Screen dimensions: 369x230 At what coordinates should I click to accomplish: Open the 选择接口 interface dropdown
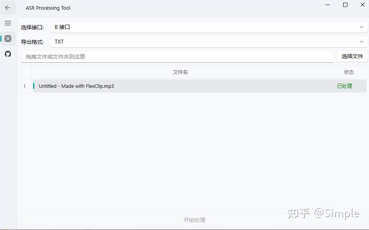click(x=208, y=27)
